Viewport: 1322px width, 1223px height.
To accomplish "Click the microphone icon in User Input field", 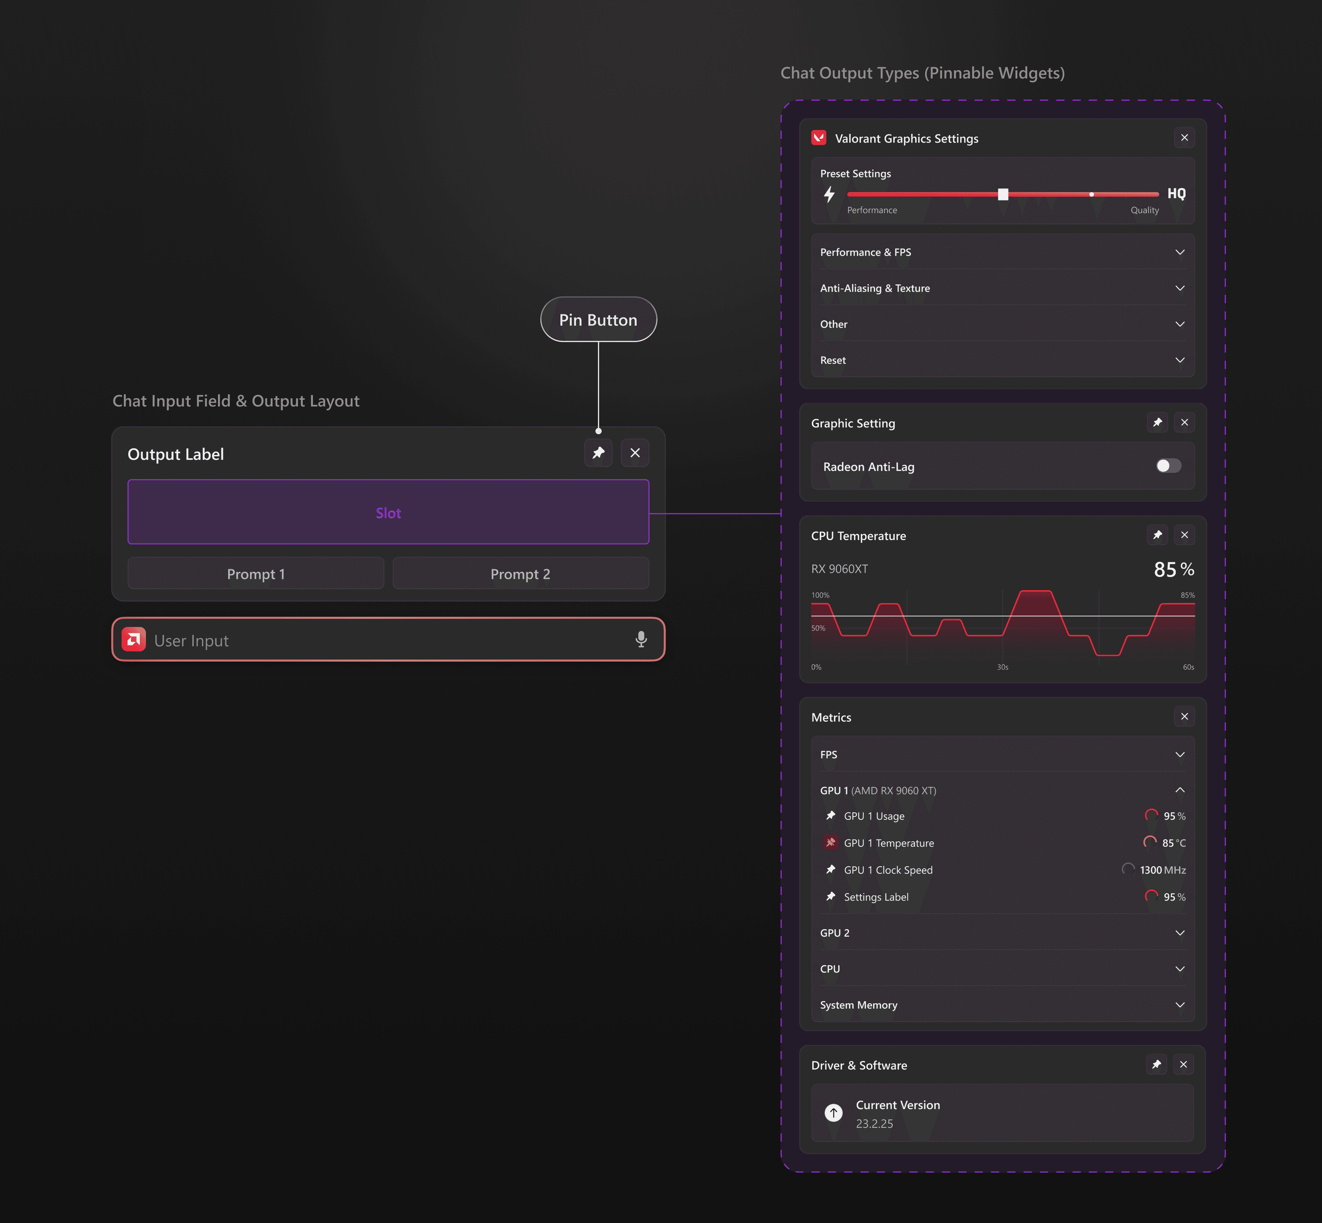I will point(641,639).
